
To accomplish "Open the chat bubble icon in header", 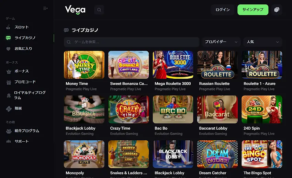I will pyautogui.click(x=277, y=10).
